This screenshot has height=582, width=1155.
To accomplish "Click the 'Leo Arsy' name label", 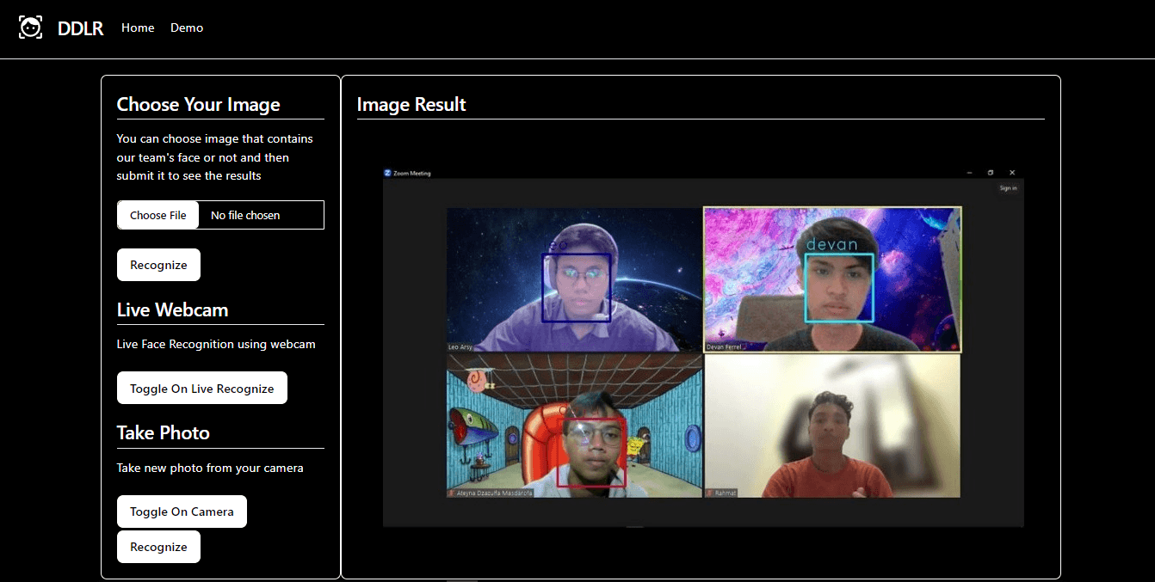I will click(x=460, y=347).
